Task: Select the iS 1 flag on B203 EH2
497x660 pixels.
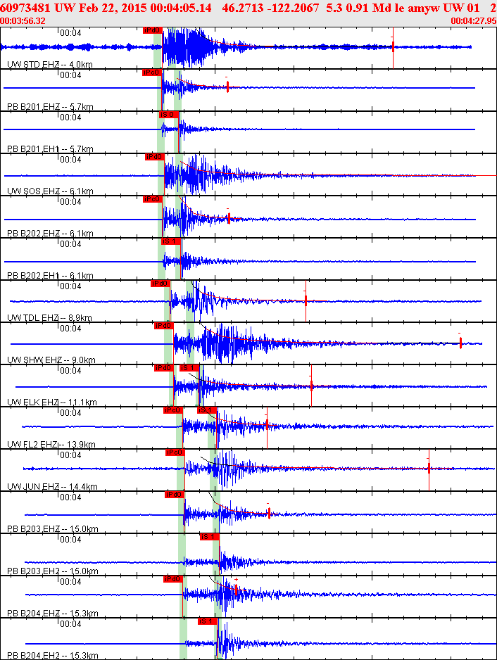Action: click(210, 537)
